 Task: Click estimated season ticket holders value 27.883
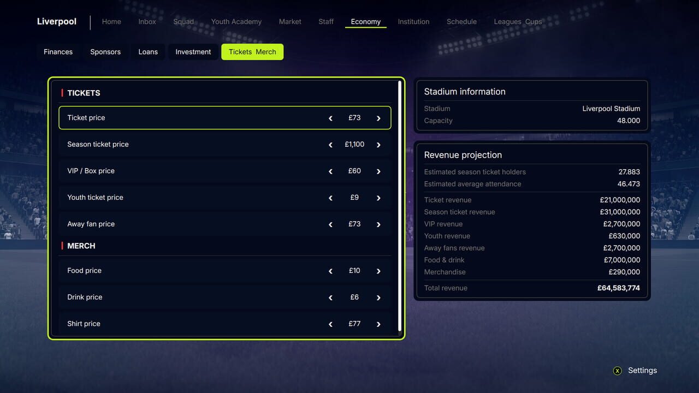(x=629, y=172)
